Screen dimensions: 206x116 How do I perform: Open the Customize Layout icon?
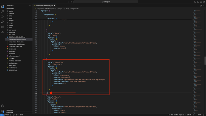pyautogui.click(x=204, y=2)
